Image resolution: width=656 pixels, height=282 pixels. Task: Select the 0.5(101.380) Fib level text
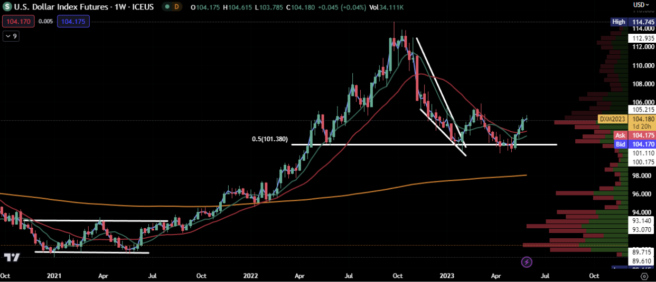click(x=269, y=140)
